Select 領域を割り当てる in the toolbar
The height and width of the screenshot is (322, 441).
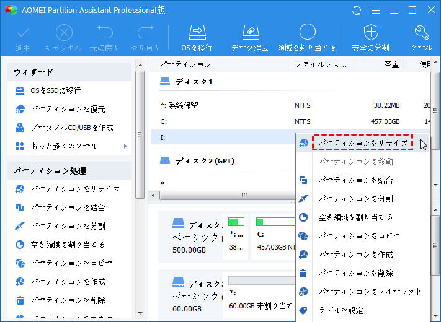[307, 38]
